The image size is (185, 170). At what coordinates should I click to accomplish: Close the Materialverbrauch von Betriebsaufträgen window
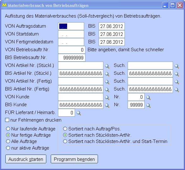point(180,5)
